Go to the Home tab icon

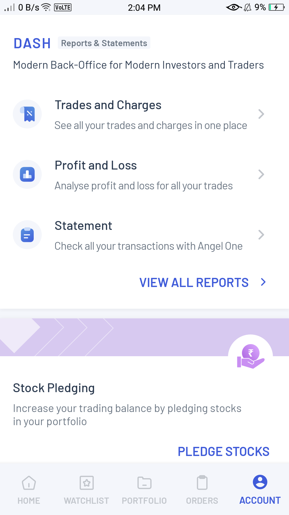click(29, 483)
